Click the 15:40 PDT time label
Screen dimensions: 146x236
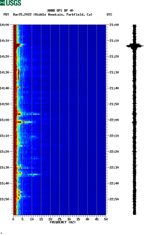(x=4, y=183)
